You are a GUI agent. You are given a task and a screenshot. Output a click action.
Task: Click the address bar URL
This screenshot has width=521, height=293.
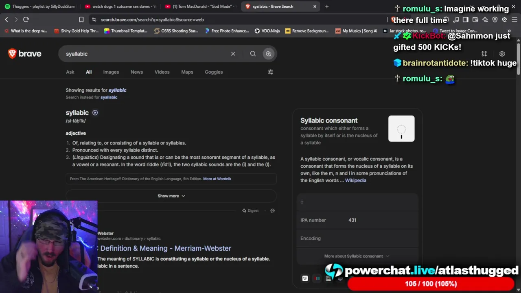pos(152,20)
